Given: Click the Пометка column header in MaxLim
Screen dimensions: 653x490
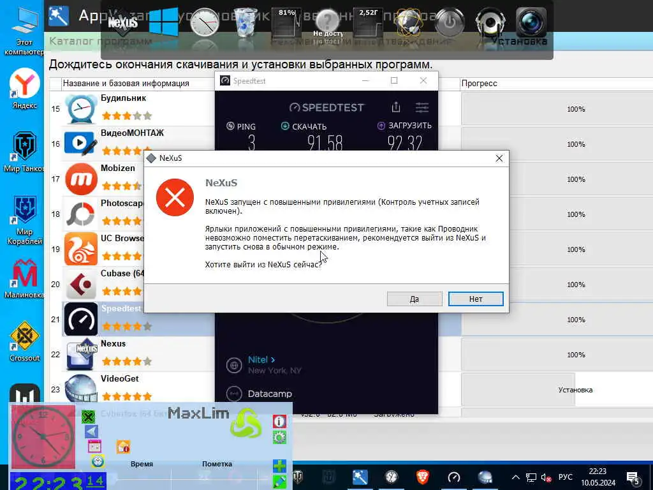Looking at the screenshot, I should coord(217,464).
